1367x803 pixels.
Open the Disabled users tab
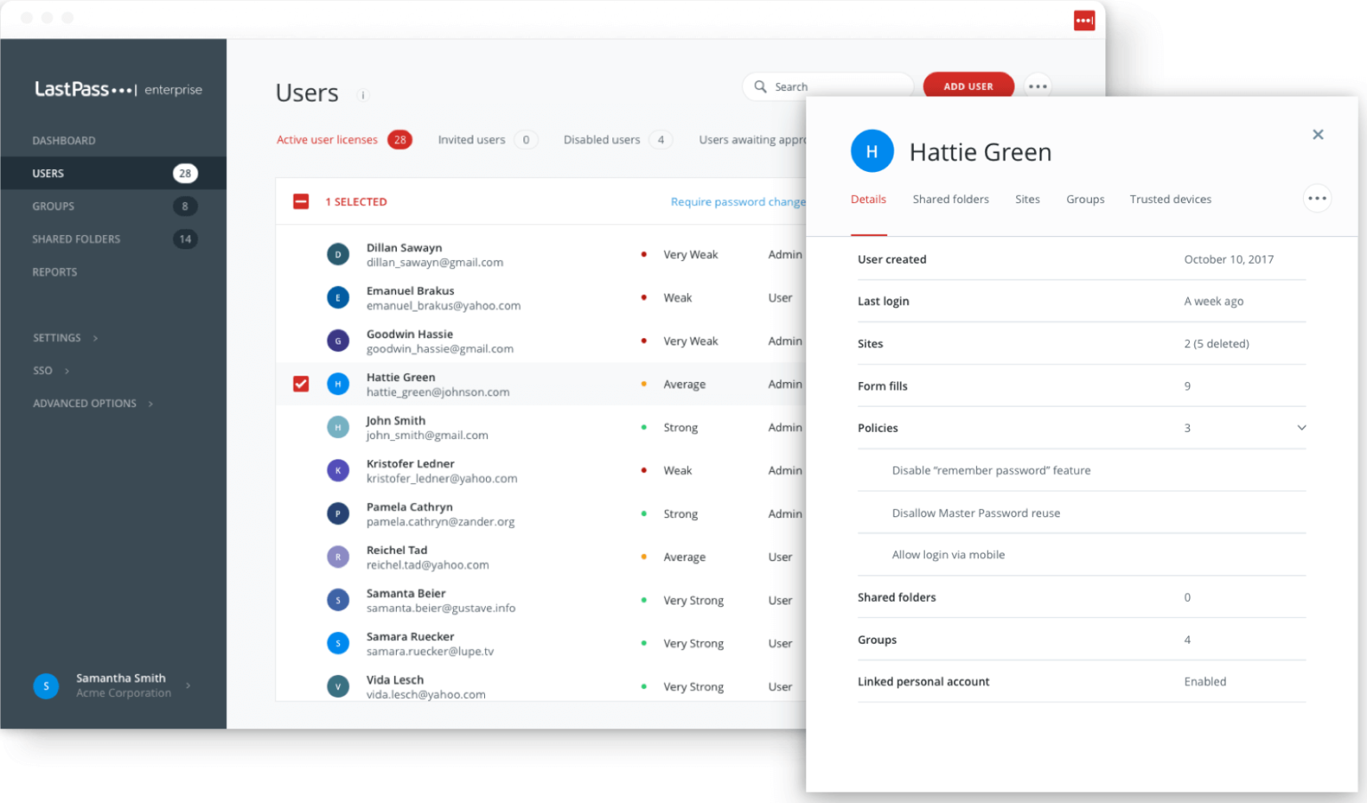click(602, 140)
